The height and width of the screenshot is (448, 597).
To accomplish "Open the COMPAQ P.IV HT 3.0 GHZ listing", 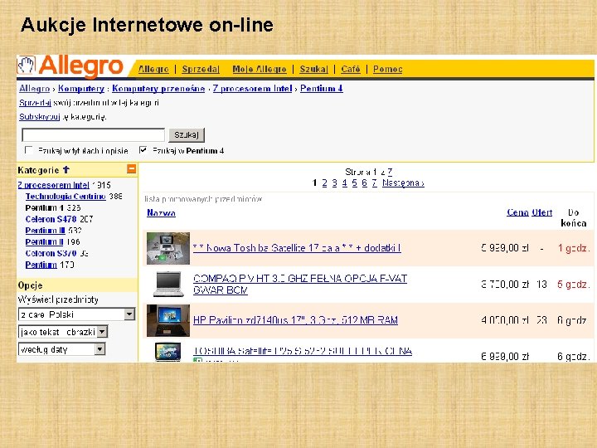I will tap(300, 285).
